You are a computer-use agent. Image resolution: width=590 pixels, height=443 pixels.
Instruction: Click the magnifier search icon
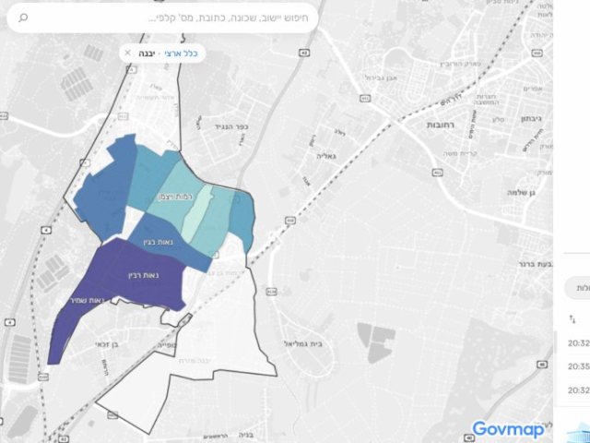point(23,18)
